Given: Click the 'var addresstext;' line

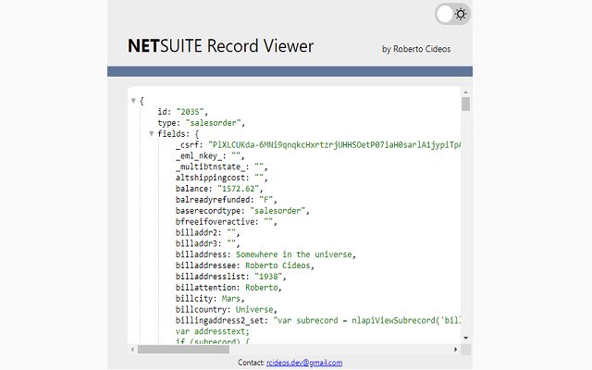Looking at the screenshot, I should pos(213,331).
